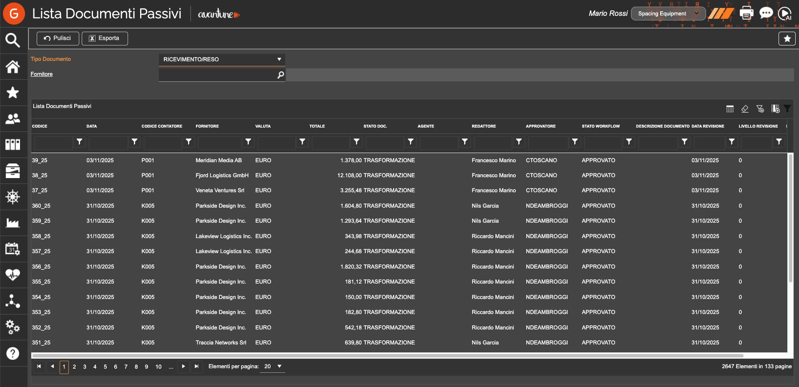Go to the next page arrow

(x=183, y=367)
